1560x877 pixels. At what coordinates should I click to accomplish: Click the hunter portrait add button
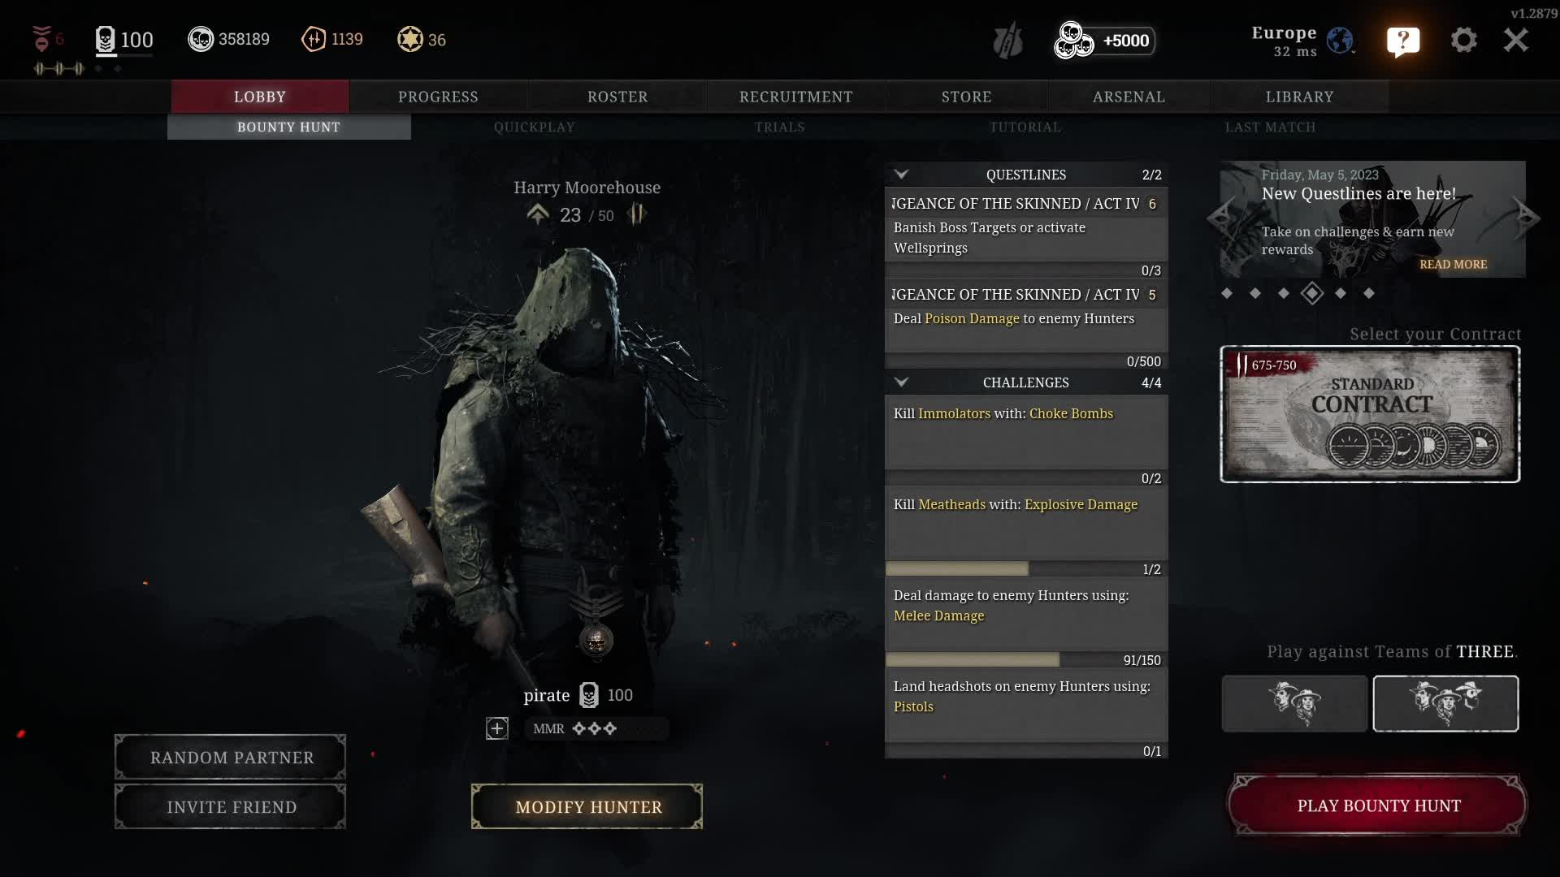point(496,728)
